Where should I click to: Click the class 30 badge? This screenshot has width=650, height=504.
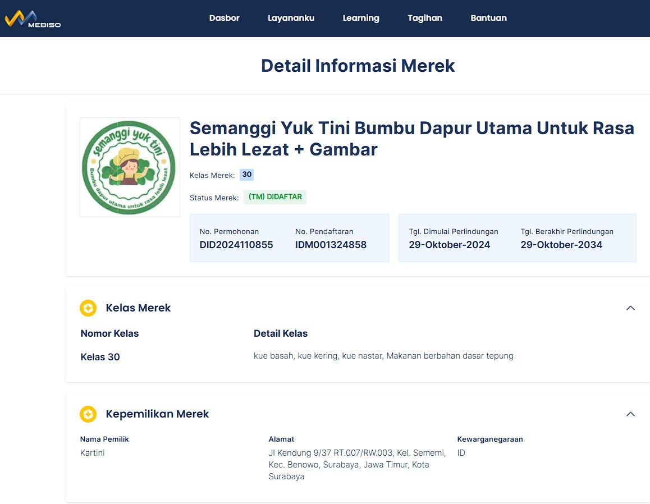tap(246, 175)
